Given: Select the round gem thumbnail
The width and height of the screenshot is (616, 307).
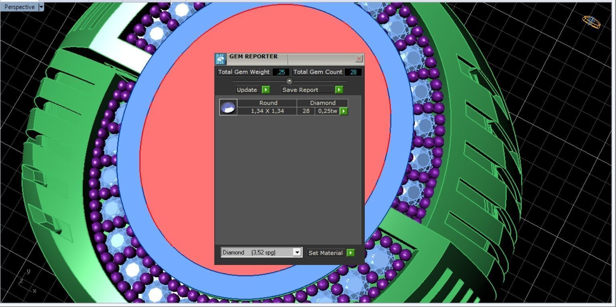Looking at the screenshot, I should point(228,107).
